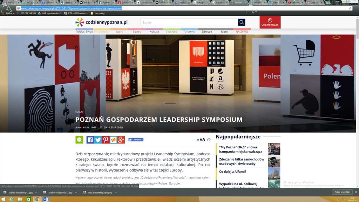Open the UAP - pracownie bookmark
359x202 pixels.
click(50, 13)
